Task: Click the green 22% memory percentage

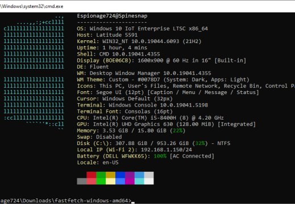Action: 178,131
